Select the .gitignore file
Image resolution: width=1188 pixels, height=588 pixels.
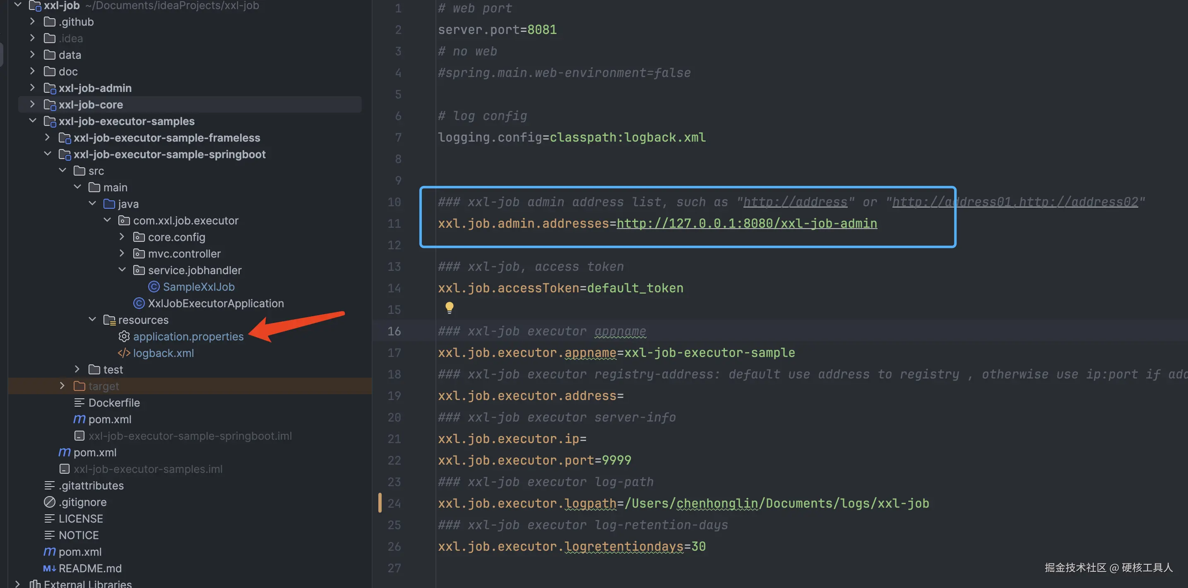(82, 502)
